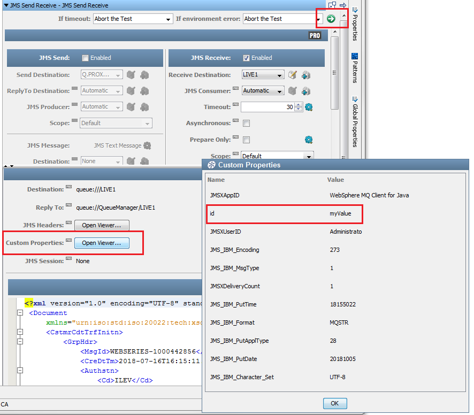Click the gear icon next to Prepare Only

(x=309, y=140)
